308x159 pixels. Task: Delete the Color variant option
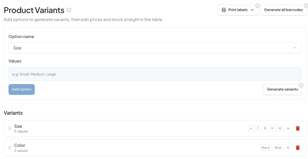coord(297,148)
